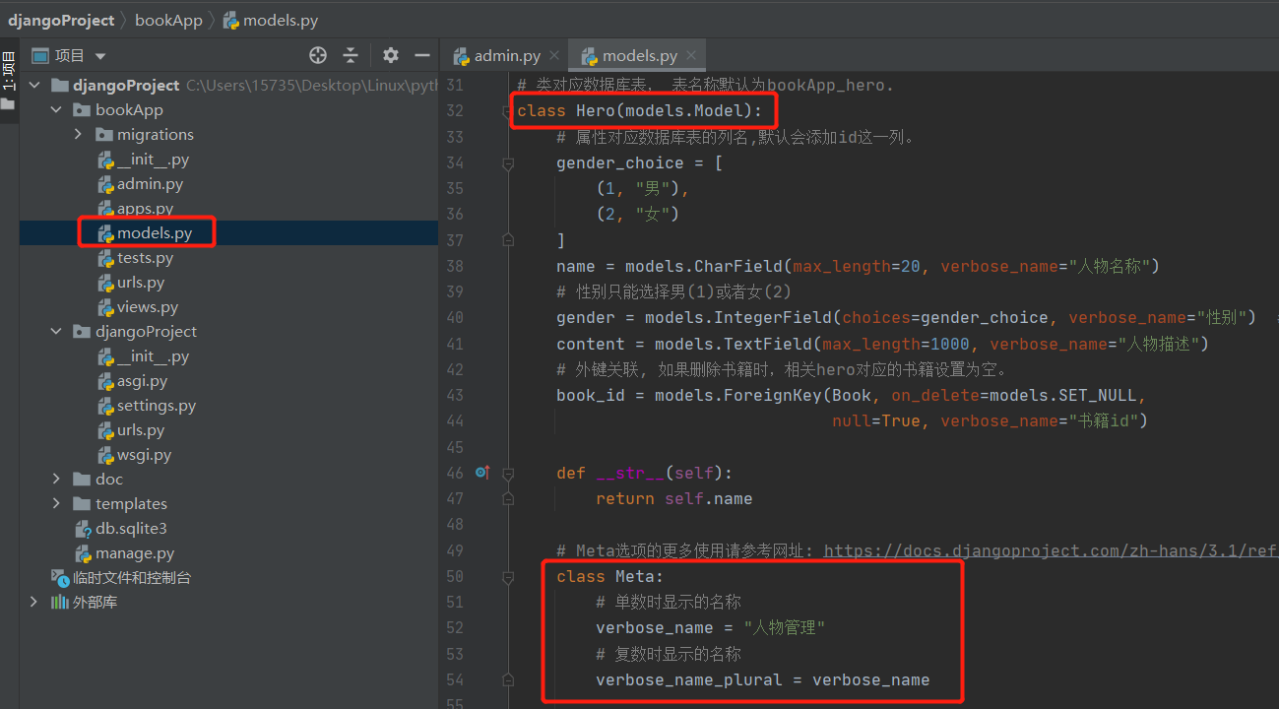Click the templates folder icon

click(83, 504)
